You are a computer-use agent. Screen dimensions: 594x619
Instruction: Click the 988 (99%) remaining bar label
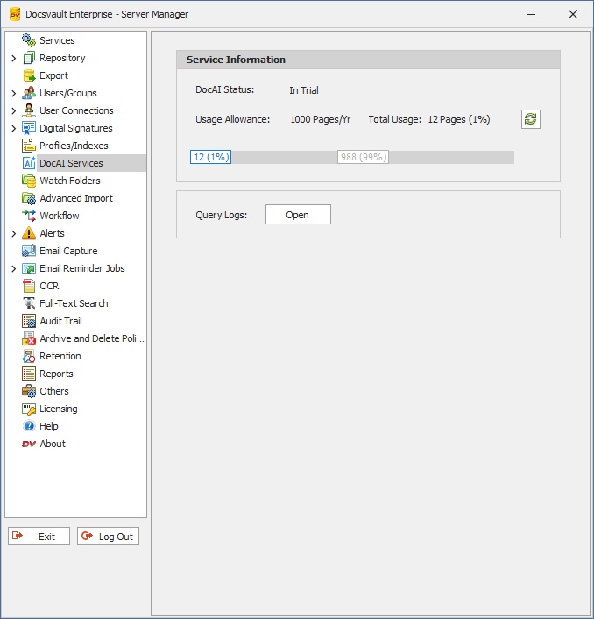[364, 157]
